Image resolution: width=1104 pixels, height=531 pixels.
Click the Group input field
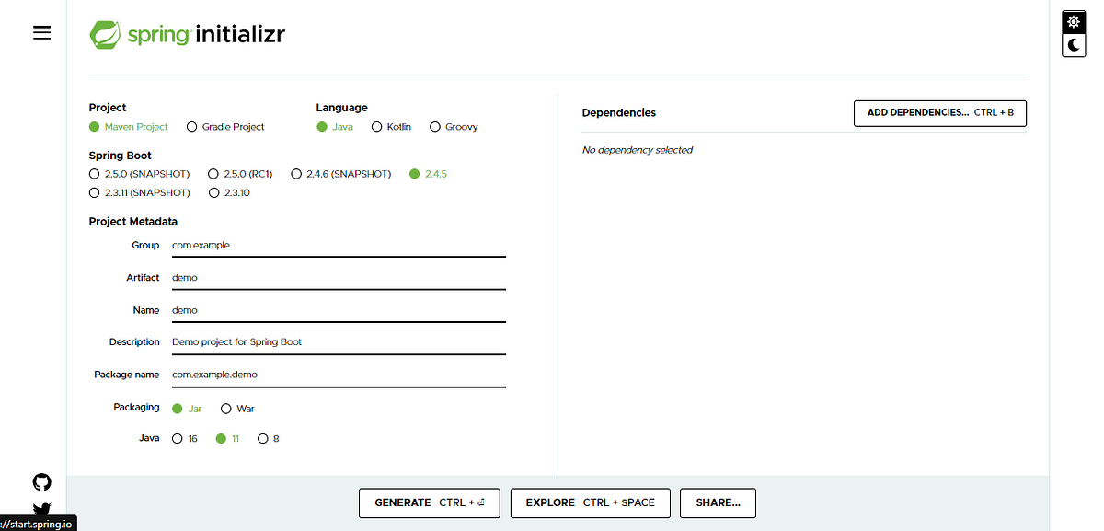tap(339, 245)
